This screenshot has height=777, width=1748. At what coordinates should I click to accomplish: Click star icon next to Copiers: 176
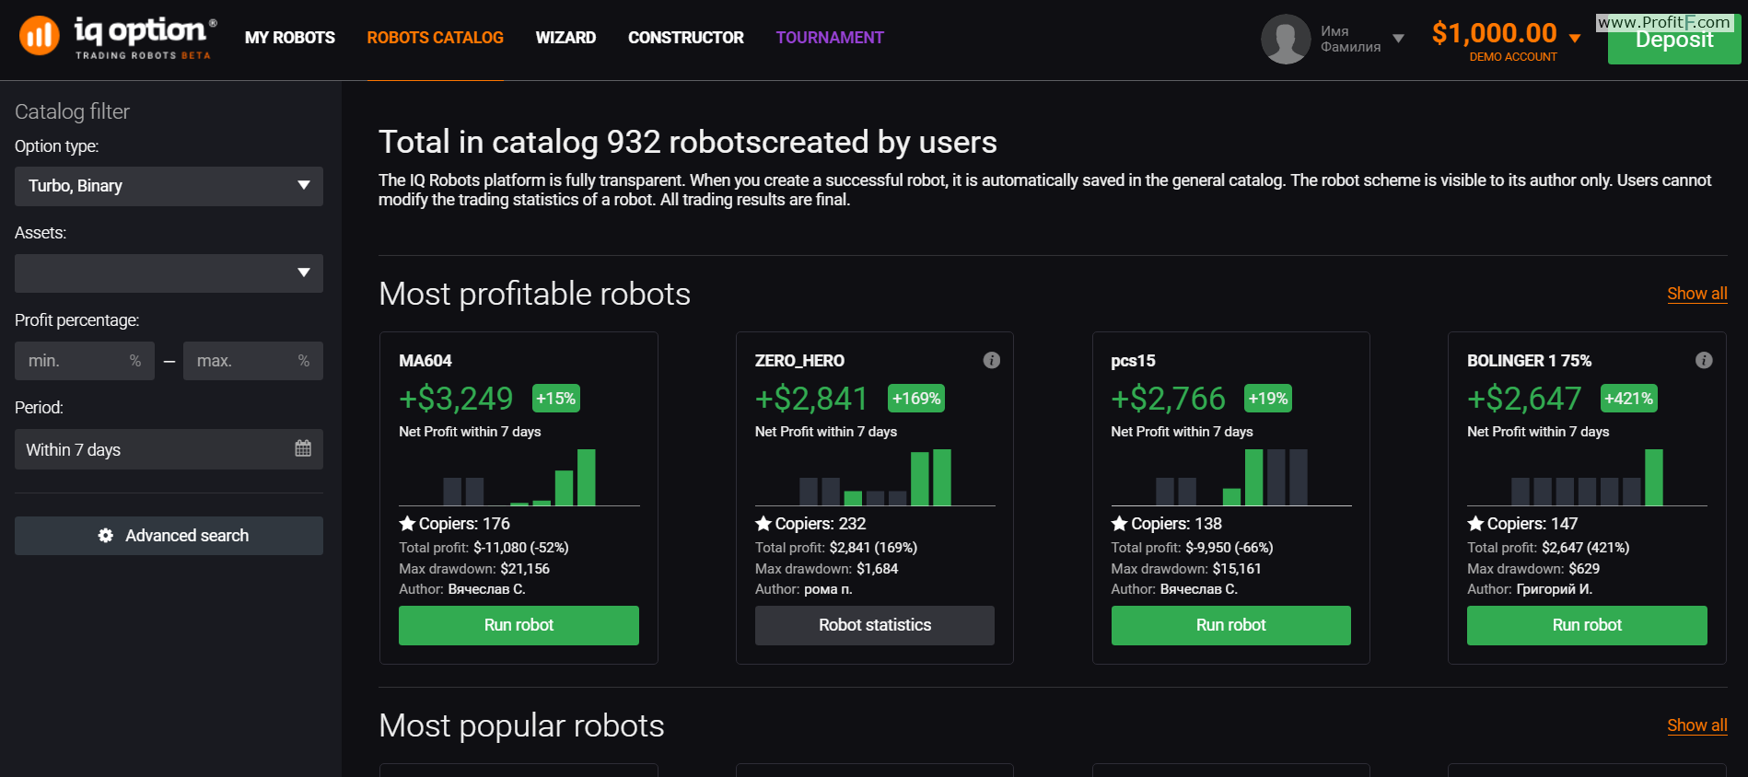(407, 523)
